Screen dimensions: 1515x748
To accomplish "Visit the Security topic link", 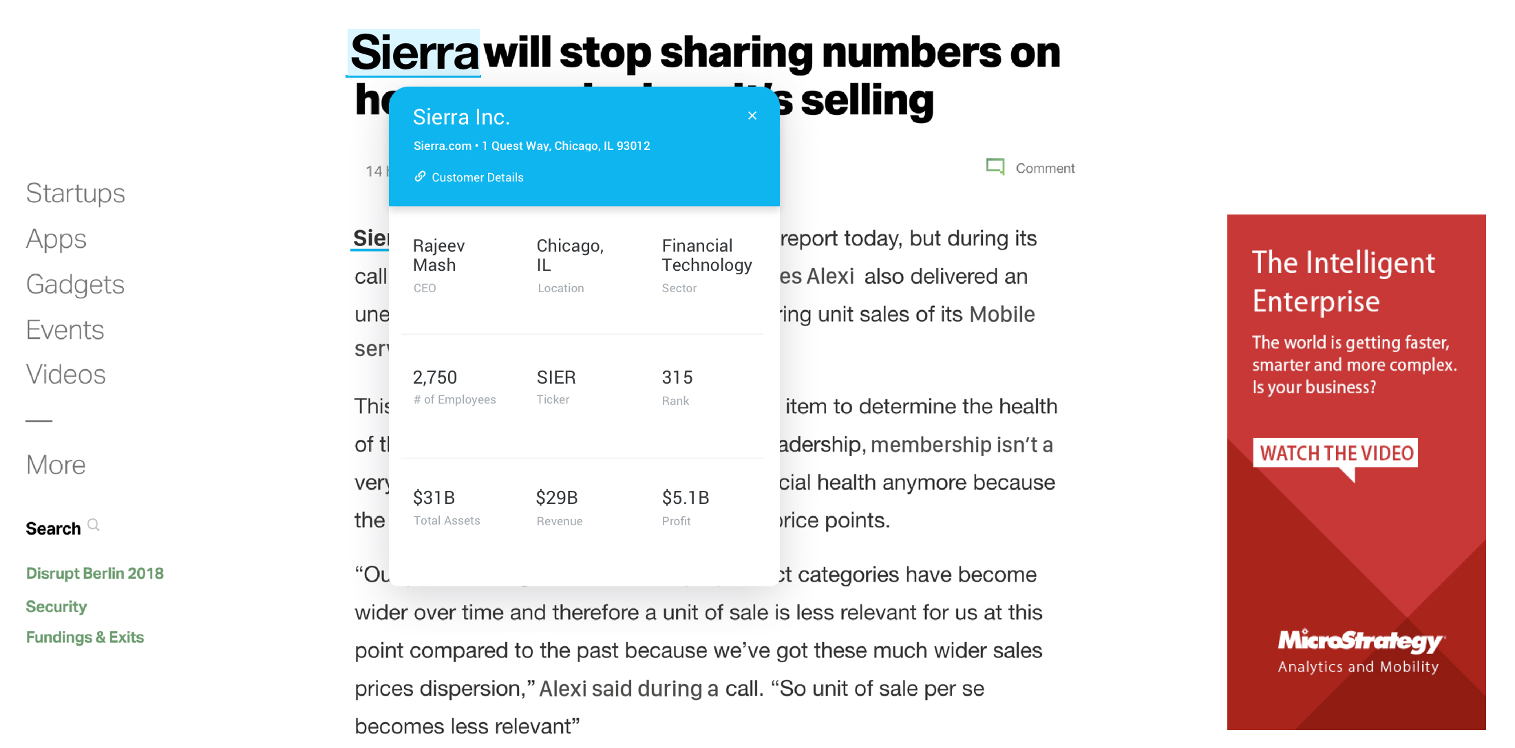I will point(56,606).
